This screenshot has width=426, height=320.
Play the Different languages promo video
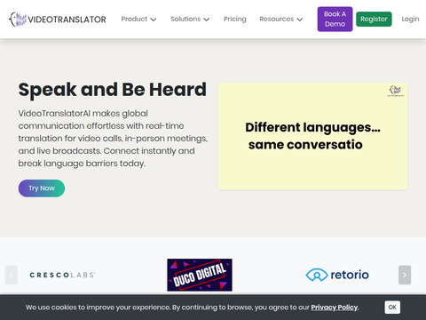pyautogui.click(x=312, y=136)
